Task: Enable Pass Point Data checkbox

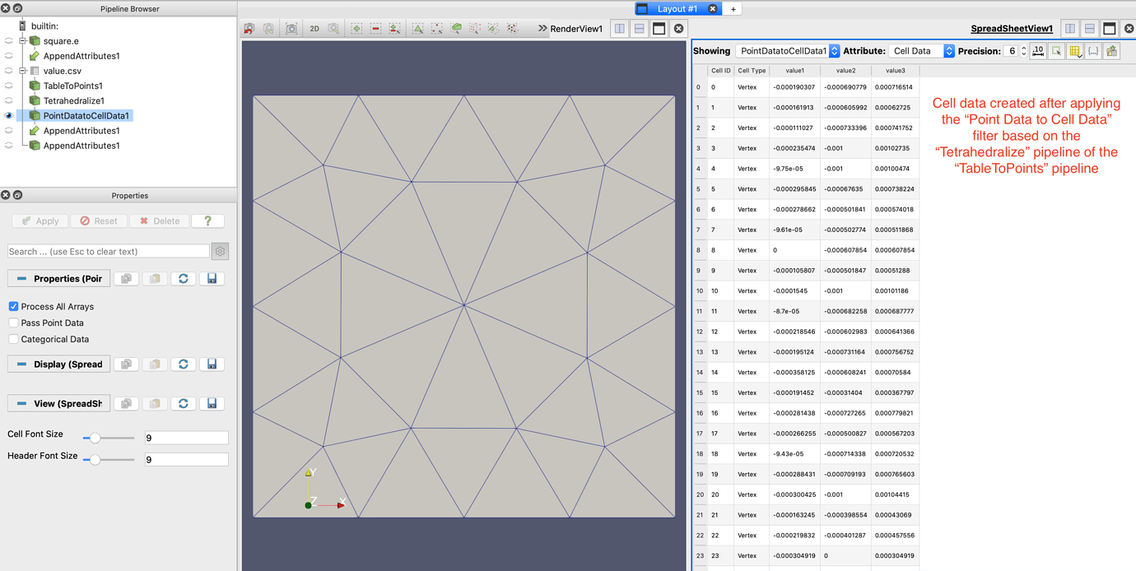Action: (x=13, y=323)
